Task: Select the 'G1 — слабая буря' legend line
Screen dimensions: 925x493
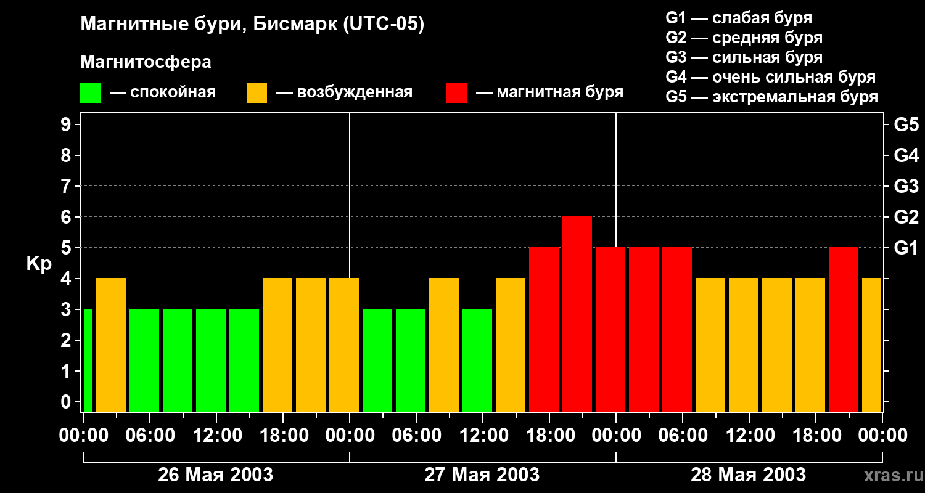Action: coord(739,18)
